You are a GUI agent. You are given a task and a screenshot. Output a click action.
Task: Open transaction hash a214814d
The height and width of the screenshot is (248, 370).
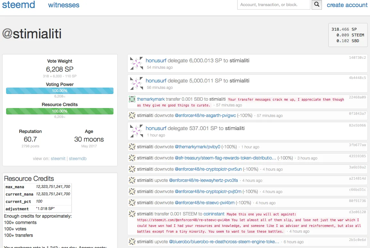click(357, 178)
